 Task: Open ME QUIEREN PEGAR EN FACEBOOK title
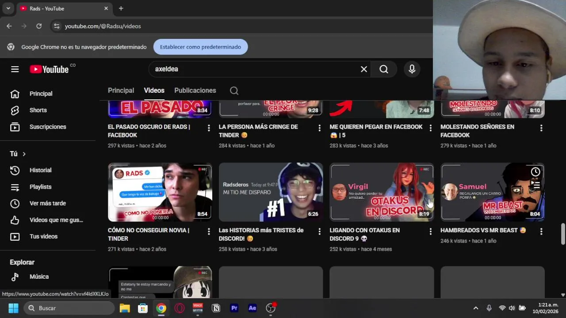tap(376, 131)
